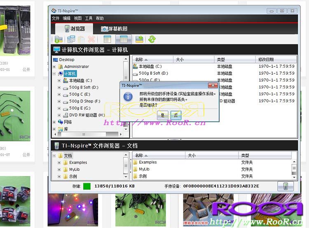Open the 浏览器 browser tab

coord(74,29)
